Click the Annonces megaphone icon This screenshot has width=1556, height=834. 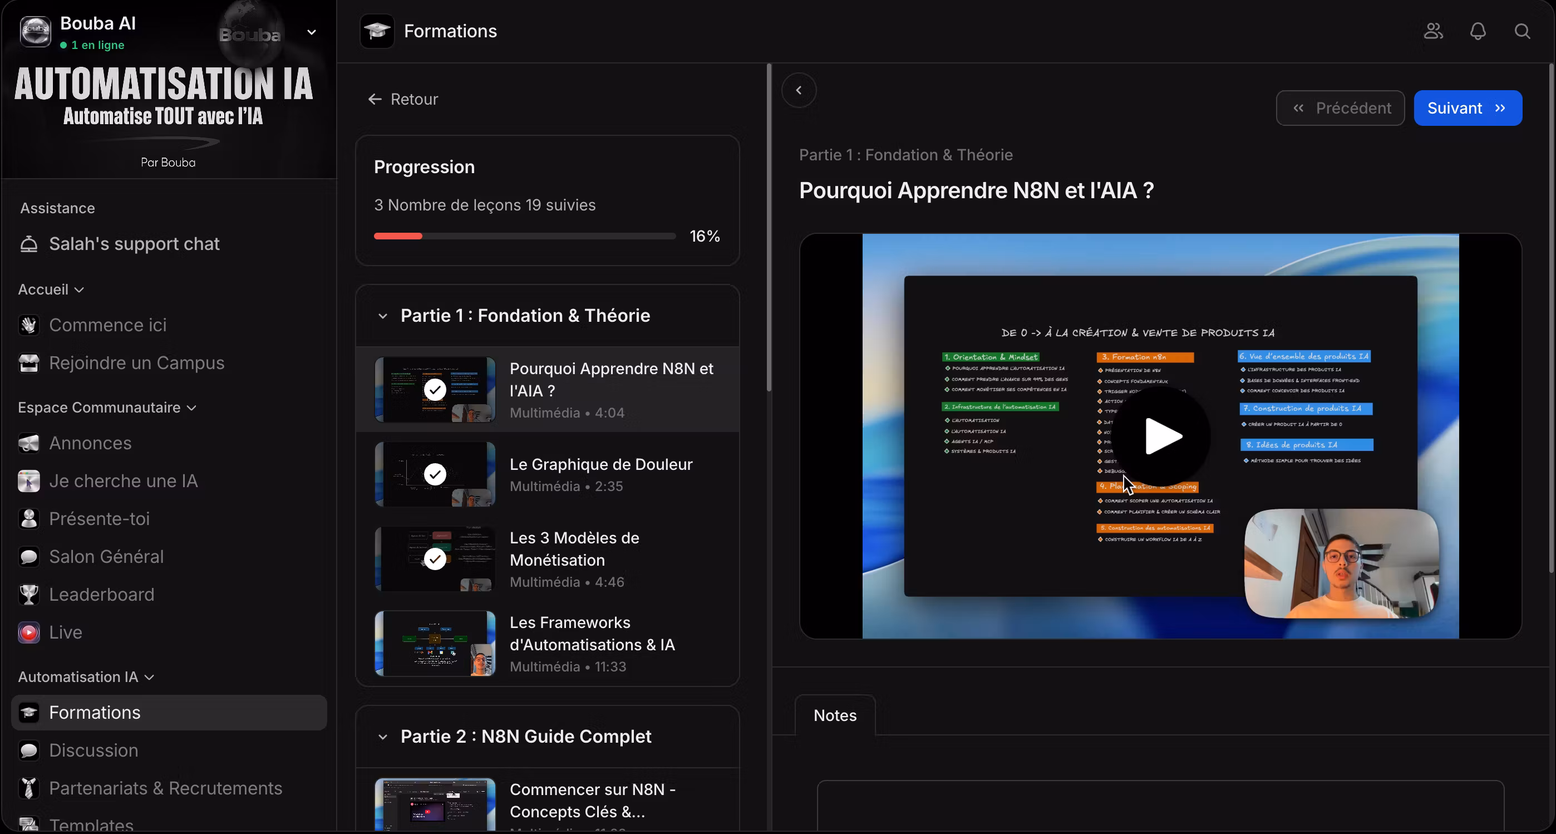[x=28, y=444]
